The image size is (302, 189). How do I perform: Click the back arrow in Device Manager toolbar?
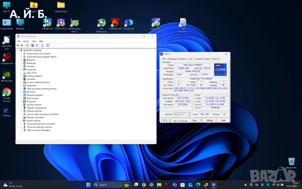click(18, 45)
